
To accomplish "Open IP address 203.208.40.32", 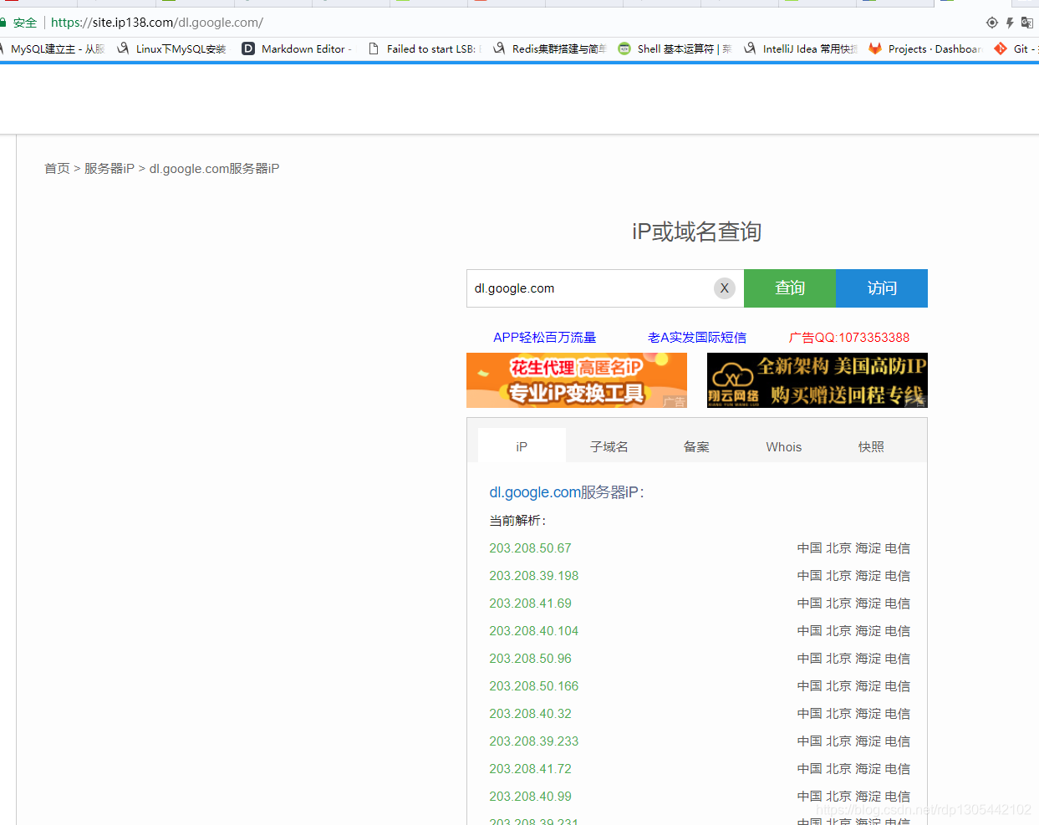I will (530, 714).
